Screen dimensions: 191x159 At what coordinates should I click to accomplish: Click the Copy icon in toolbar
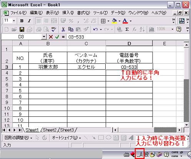(x=71, y=30)
